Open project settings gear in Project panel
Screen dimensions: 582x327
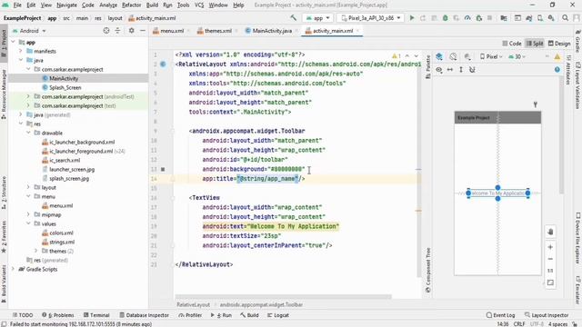pos(131,31)
